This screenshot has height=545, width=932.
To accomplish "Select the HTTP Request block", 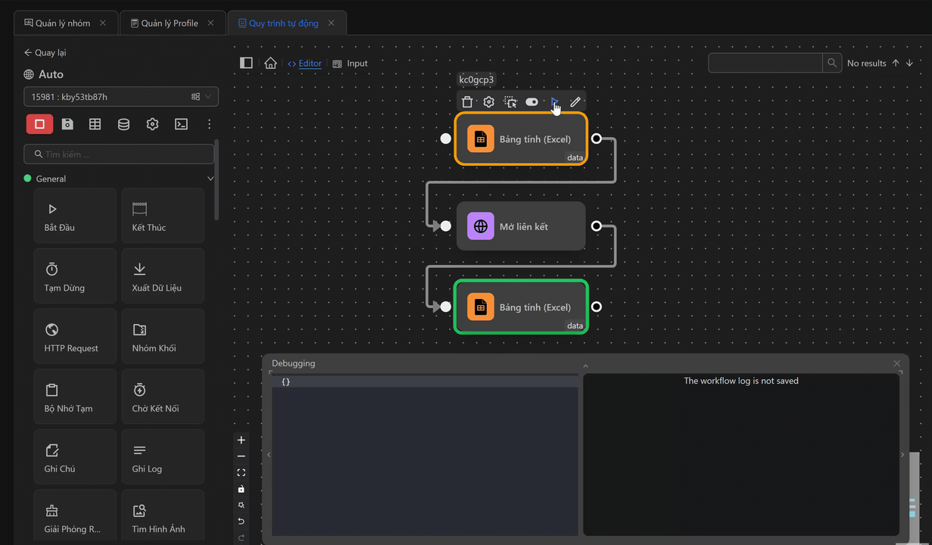I will [75, 336].
